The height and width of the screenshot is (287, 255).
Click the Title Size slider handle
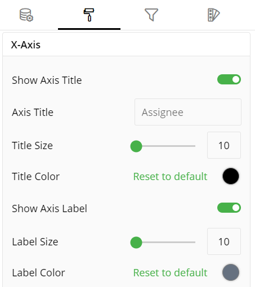(136, 146)
